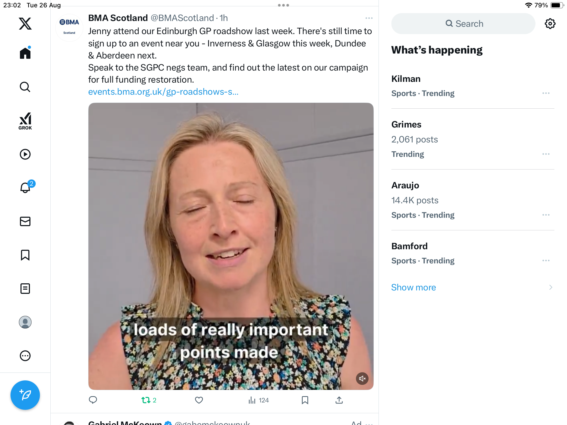The image size is (567, 425).
Task: Open the Grimes trending topic
Action: 406,124
